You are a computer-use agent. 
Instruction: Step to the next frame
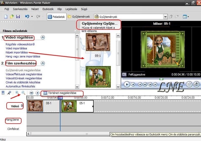coord(150,84)
